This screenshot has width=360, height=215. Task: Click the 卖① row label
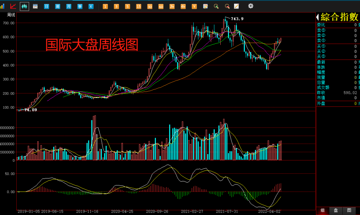tap(321, 41)
